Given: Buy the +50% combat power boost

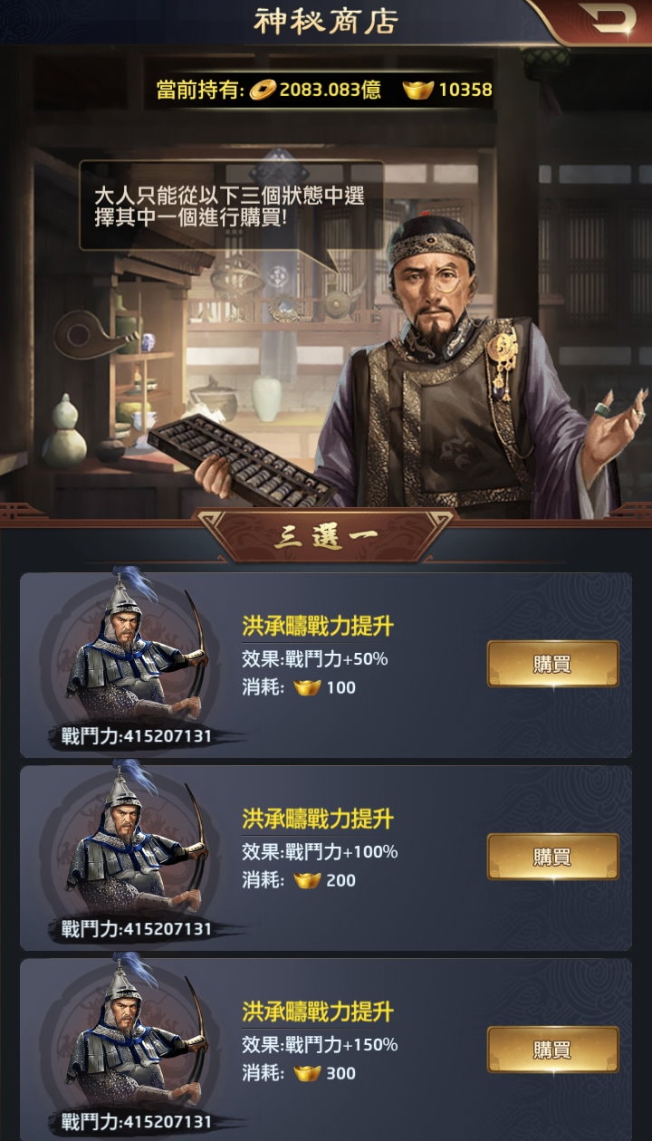Looking at the screenshot, I should coord(552,664).
